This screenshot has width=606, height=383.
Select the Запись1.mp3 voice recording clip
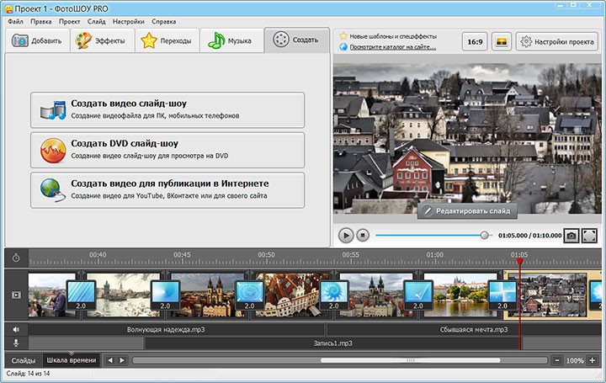pos(333,343)
